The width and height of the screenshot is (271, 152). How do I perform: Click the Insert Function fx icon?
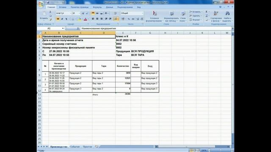pos(78,28)
